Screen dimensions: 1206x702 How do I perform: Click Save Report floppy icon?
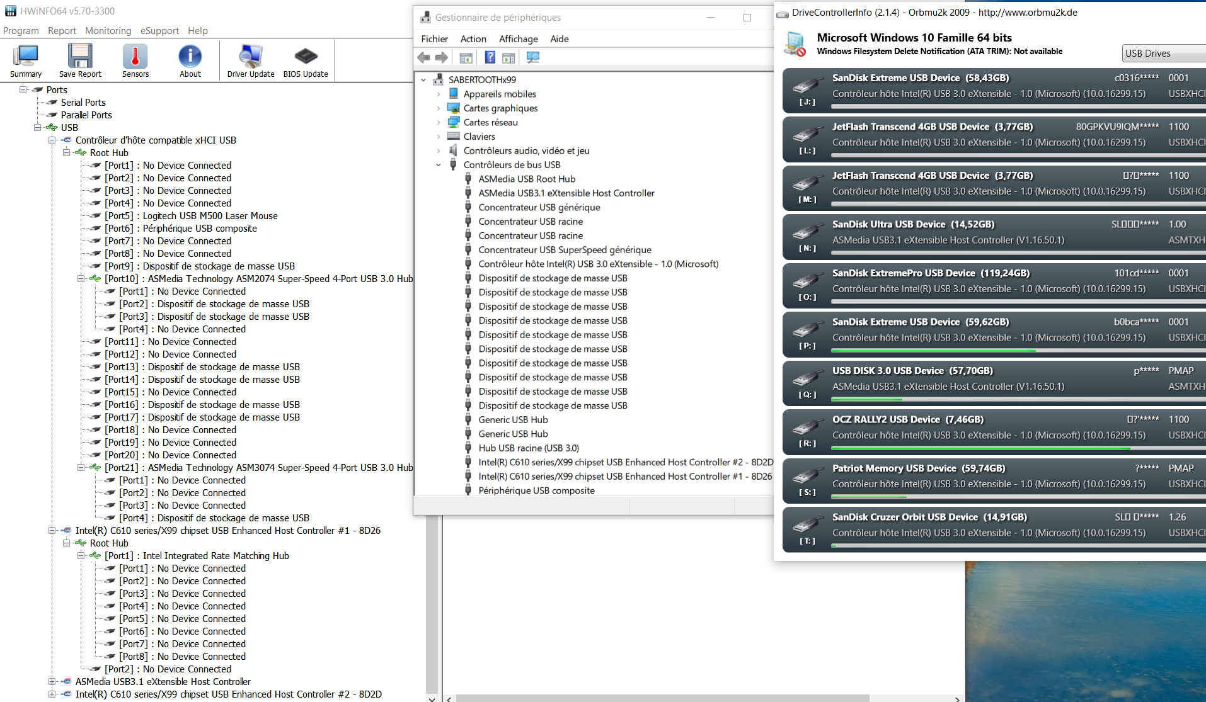(x=80, y=60)
